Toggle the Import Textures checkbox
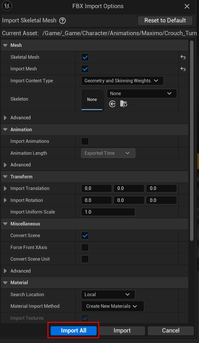199x343 pixels. coord(85,318)
